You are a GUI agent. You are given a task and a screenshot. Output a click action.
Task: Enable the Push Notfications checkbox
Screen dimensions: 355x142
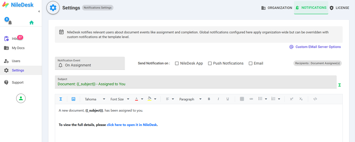click(210, 64)
